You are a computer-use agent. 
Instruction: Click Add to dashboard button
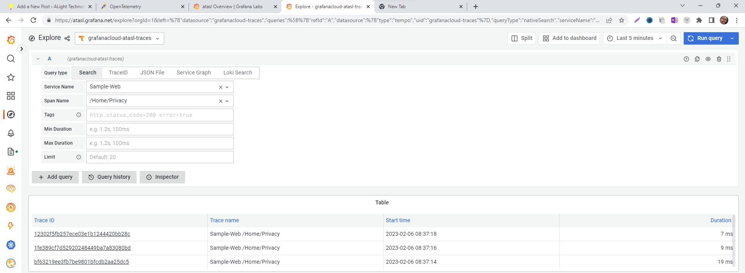[569, 38]
